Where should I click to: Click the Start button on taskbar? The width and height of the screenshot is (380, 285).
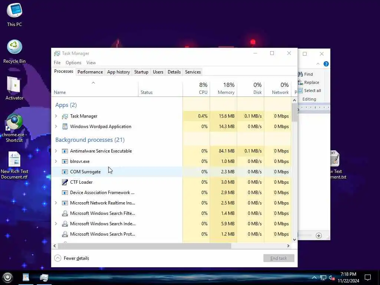click(x=7, y=278)
